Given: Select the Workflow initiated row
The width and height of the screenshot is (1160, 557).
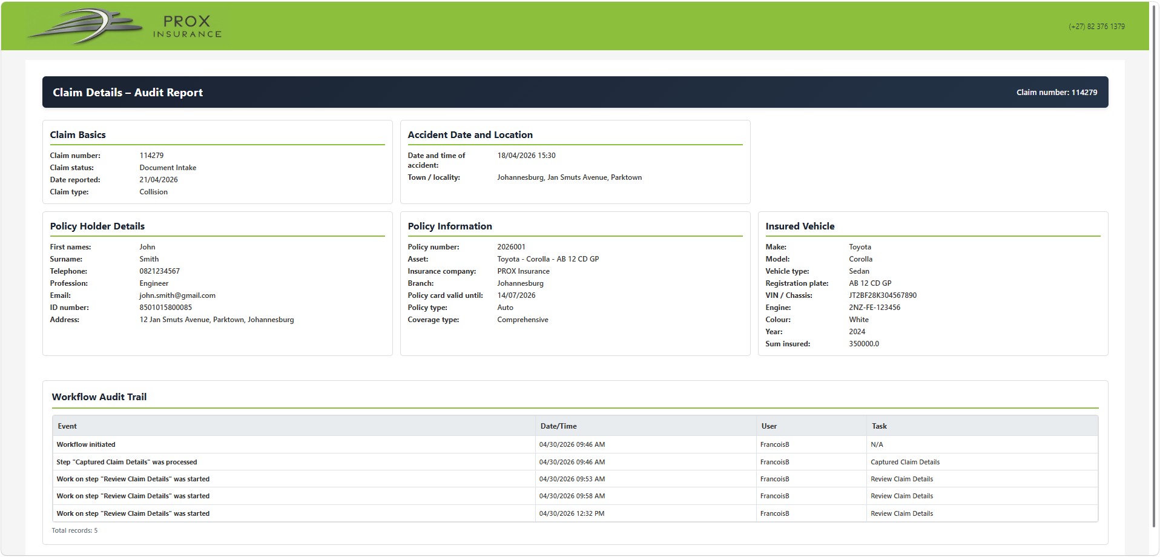Looking at the screenshot, I should [x=575, y=444].
